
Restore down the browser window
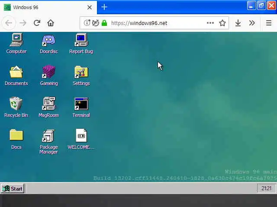coord(261,6)
